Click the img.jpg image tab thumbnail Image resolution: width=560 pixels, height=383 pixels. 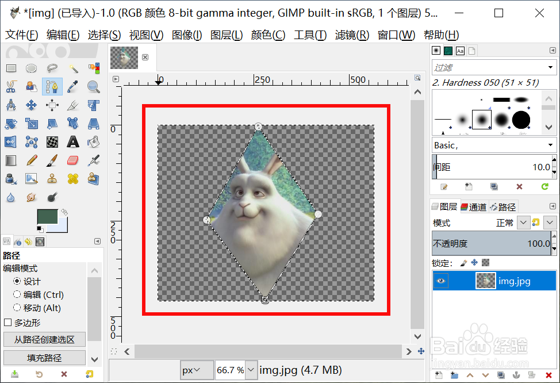tap(124, 58)
